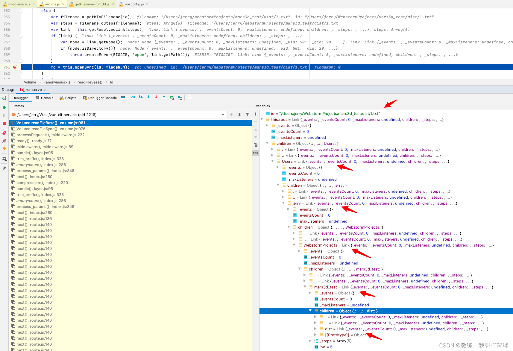Screen dimensions: 513x351
Task: Collapse the this.root variable node
Action: pyautogui.click(x=262, y=119)
